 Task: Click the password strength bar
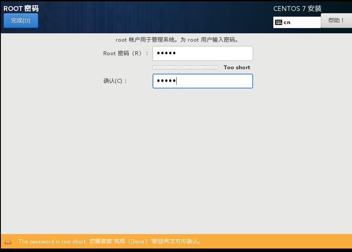185,67
